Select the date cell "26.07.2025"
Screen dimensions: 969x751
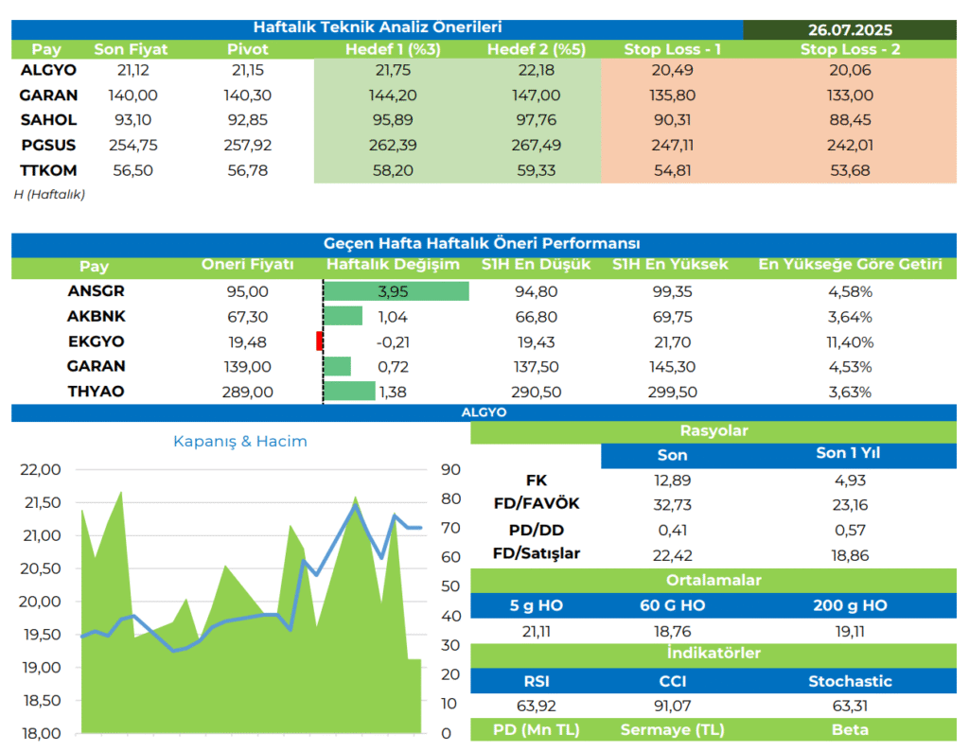click(x=850, y=29)
